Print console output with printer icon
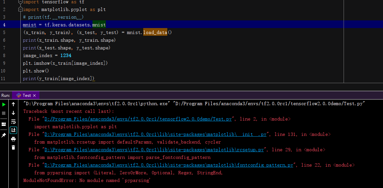 [13, 139]
